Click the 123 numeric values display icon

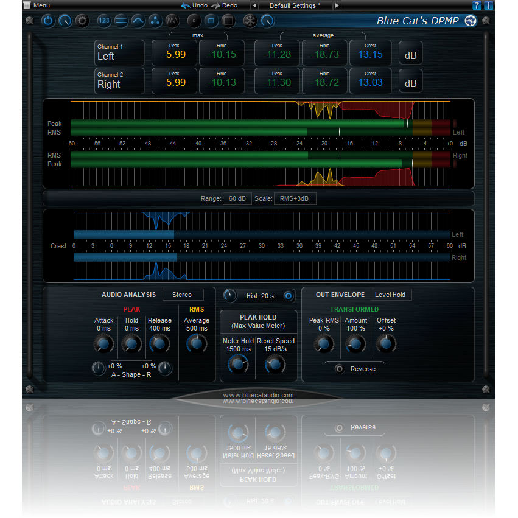click(x=104, y=20)
